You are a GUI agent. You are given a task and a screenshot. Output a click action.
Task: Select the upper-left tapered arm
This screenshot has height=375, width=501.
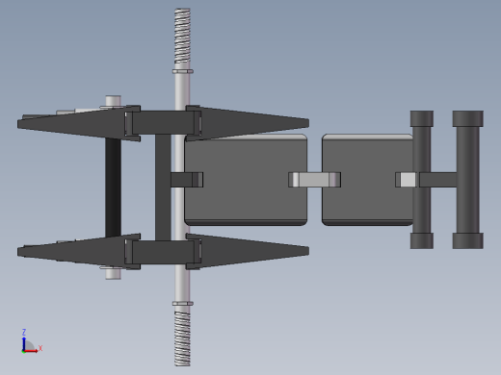79,123
